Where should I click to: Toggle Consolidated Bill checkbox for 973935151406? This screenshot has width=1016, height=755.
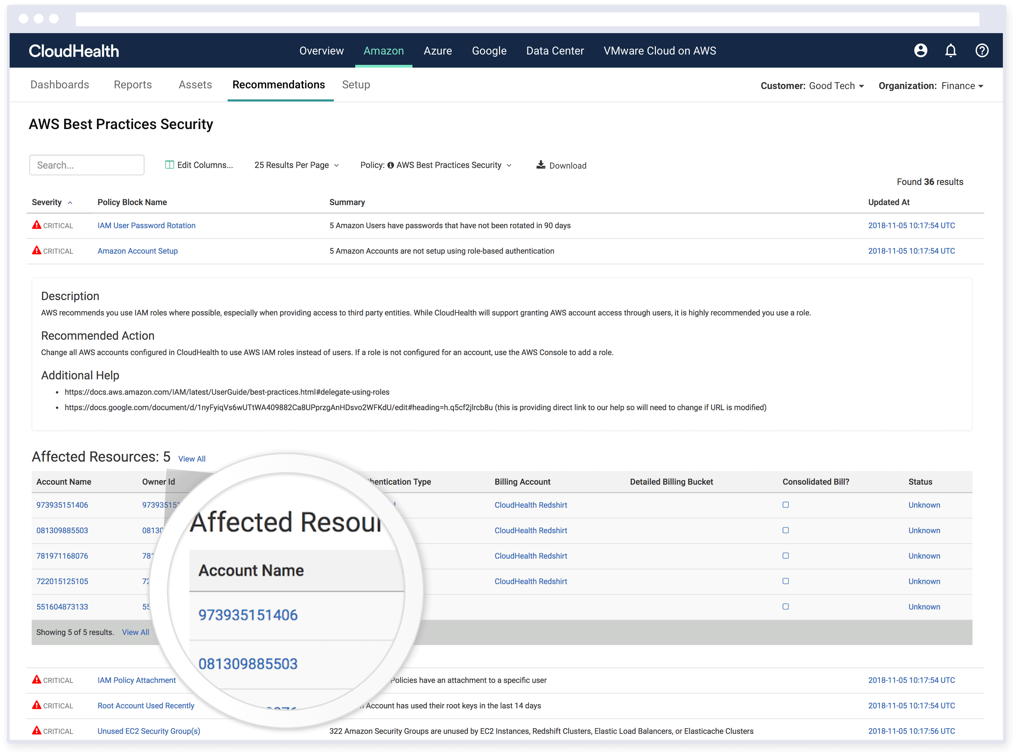tap(785, 504)
